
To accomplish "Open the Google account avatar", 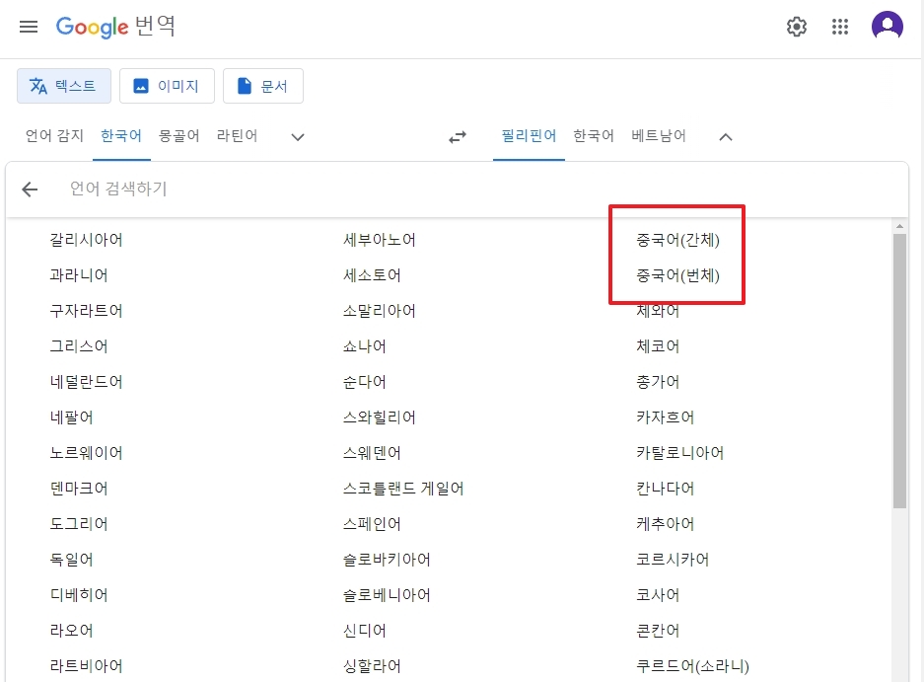I will coord(887,27).
